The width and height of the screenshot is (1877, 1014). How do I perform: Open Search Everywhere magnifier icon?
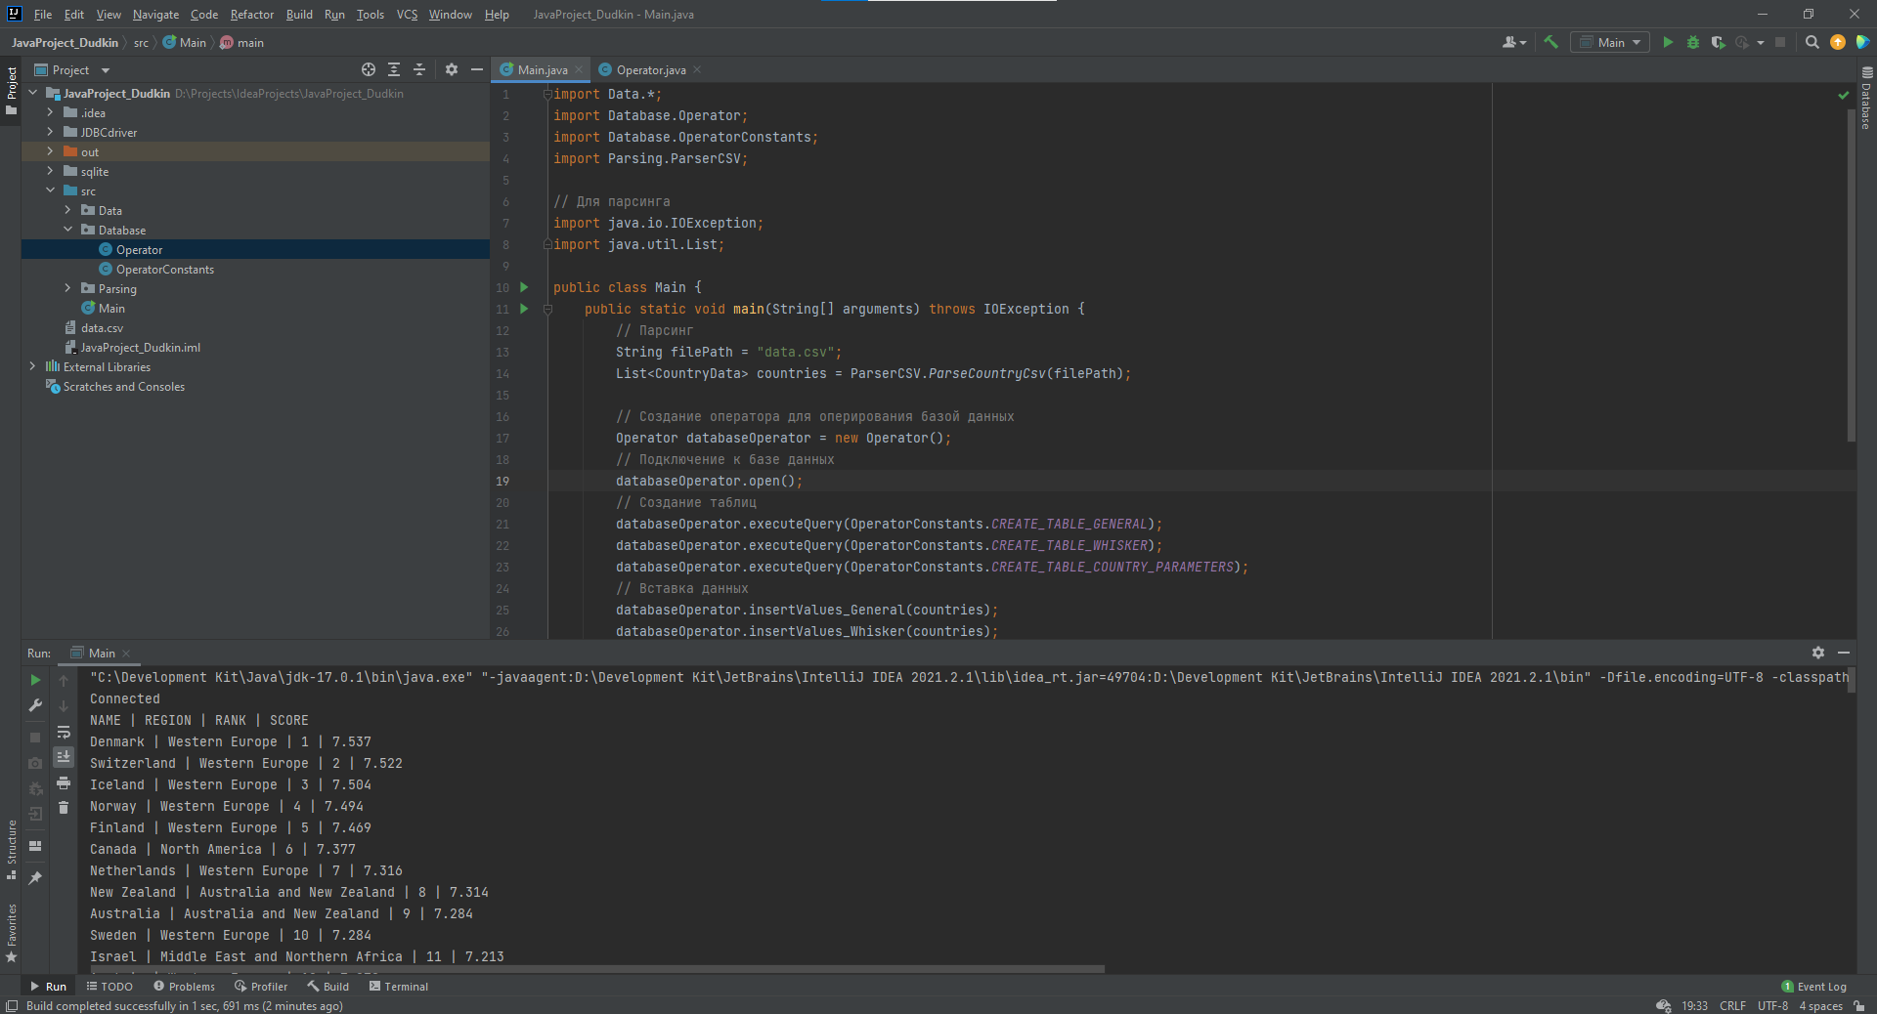(x=1812, y=42)
